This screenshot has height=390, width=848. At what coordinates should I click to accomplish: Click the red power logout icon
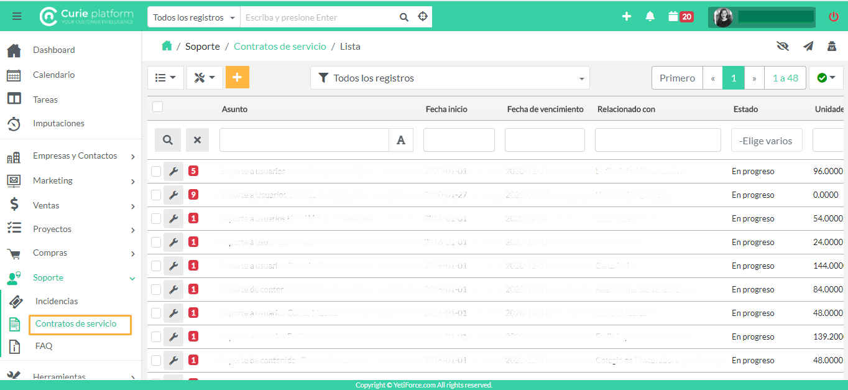(834, 17)
